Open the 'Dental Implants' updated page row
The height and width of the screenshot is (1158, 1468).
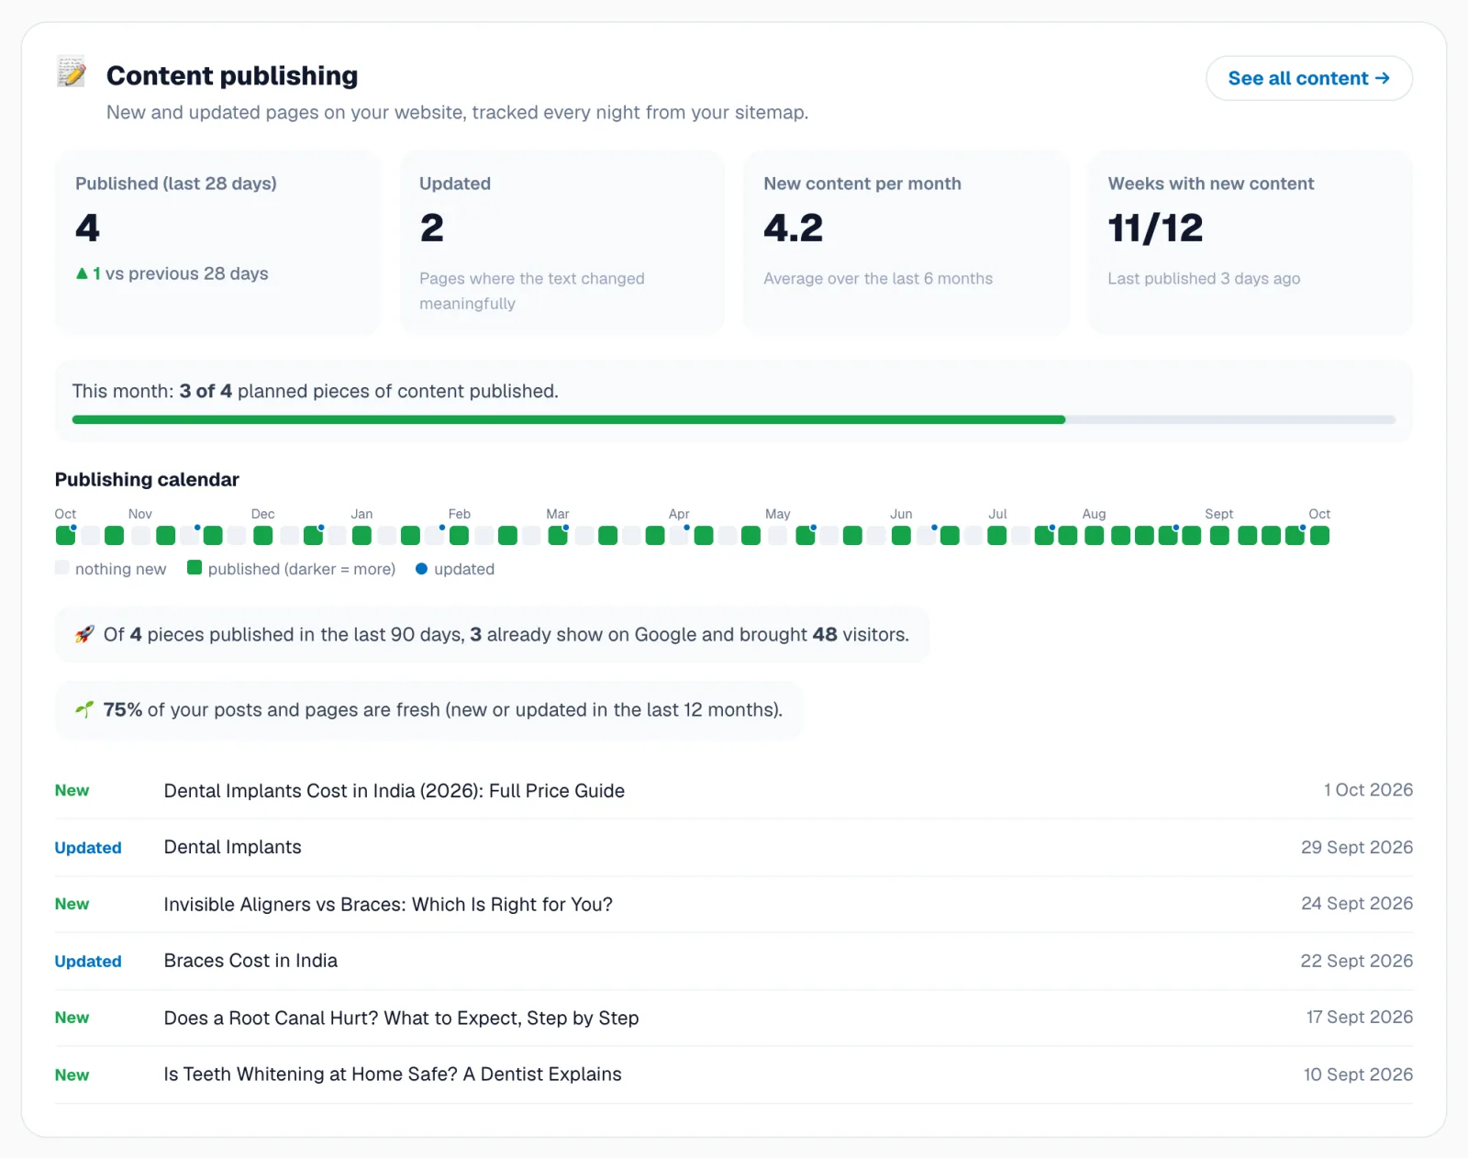coord(734,848)
